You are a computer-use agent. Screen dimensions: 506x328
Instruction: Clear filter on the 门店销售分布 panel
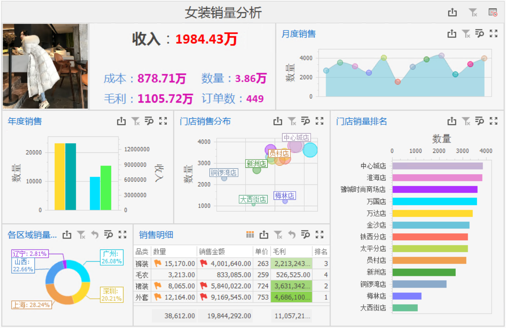[x=292, y=121]
